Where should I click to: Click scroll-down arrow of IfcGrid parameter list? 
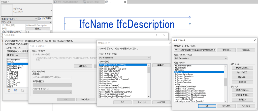point(225,101)
